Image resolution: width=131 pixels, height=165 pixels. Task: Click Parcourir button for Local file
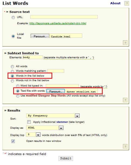[40, 36]
